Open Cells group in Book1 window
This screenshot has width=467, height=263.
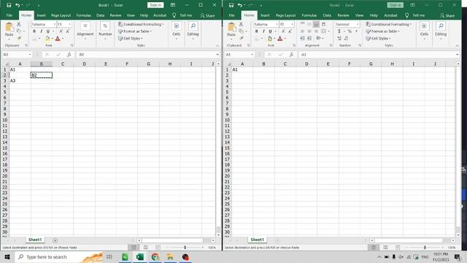pyautogui.click(x=177, y=30)
